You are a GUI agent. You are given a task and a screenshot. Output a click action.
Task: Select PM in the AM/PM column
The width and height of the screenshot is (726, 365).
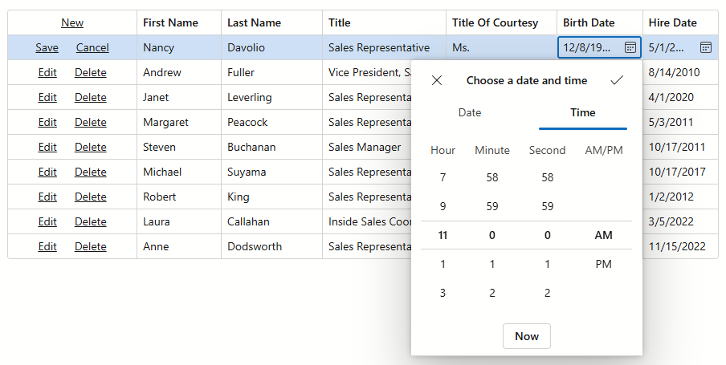[604, 264]
